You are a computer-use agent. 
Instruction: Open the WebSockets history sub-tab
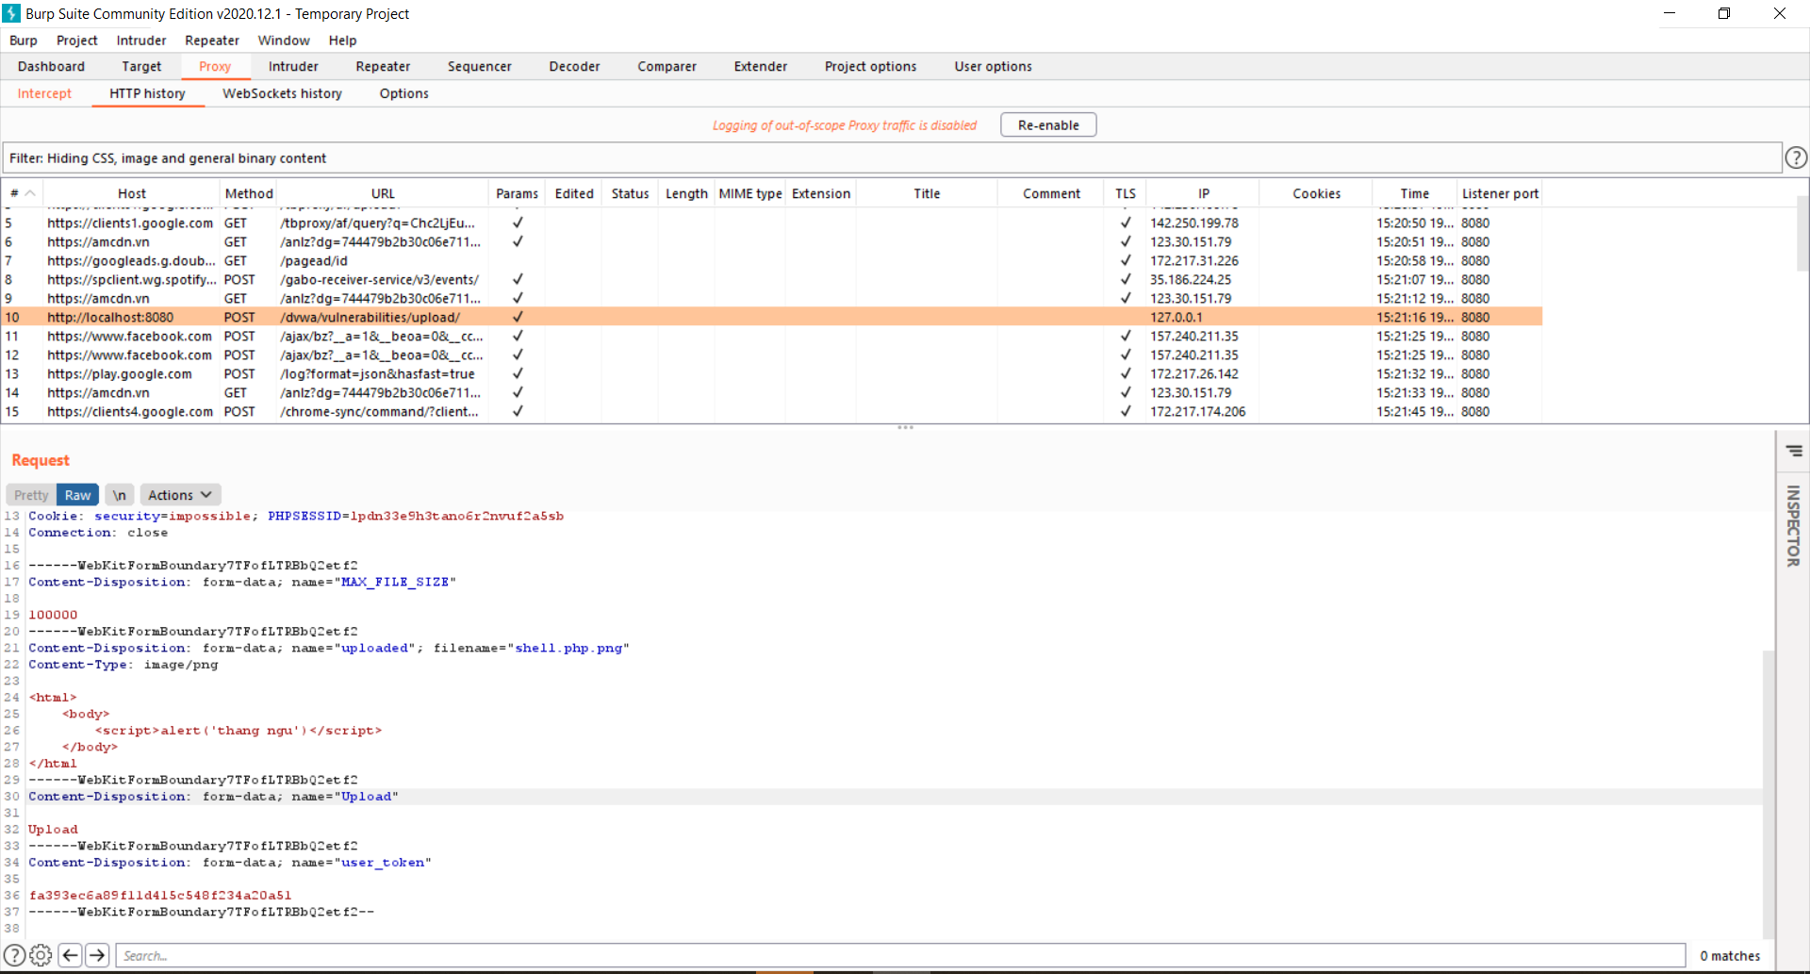pyautogui.click(x=282, y=93)
